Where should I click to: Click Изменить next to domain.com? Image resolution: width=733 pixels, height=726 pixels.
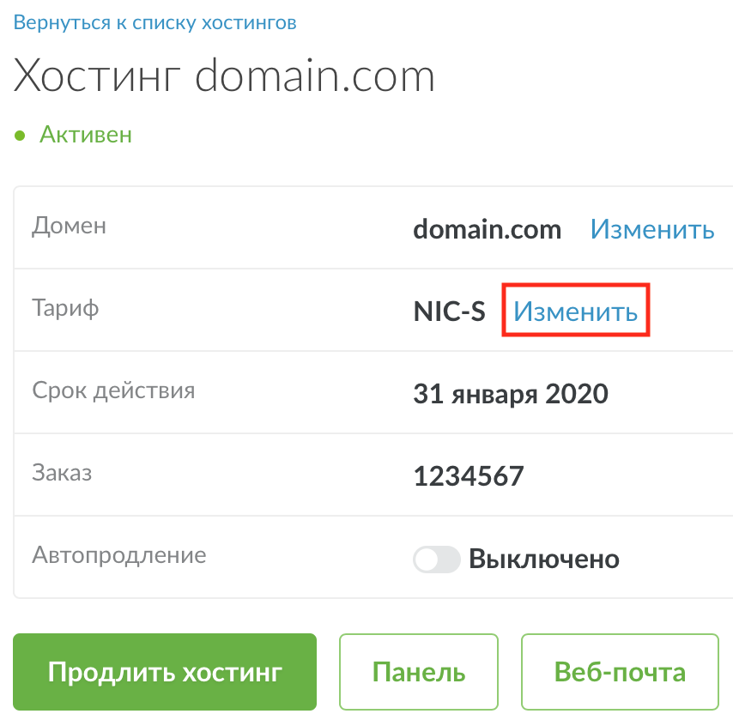click(x=651, y=229)
